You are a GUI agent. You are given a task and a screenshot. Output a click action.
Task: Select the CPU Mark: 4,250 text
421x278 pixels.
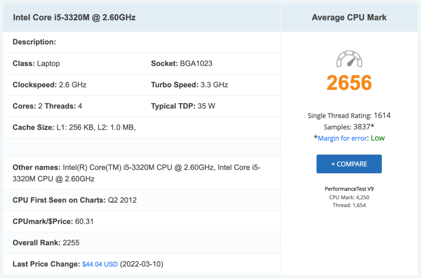click(349, 197)
